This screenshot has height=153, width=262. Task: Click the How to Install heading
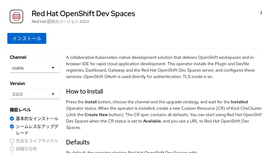click(85, 91)
